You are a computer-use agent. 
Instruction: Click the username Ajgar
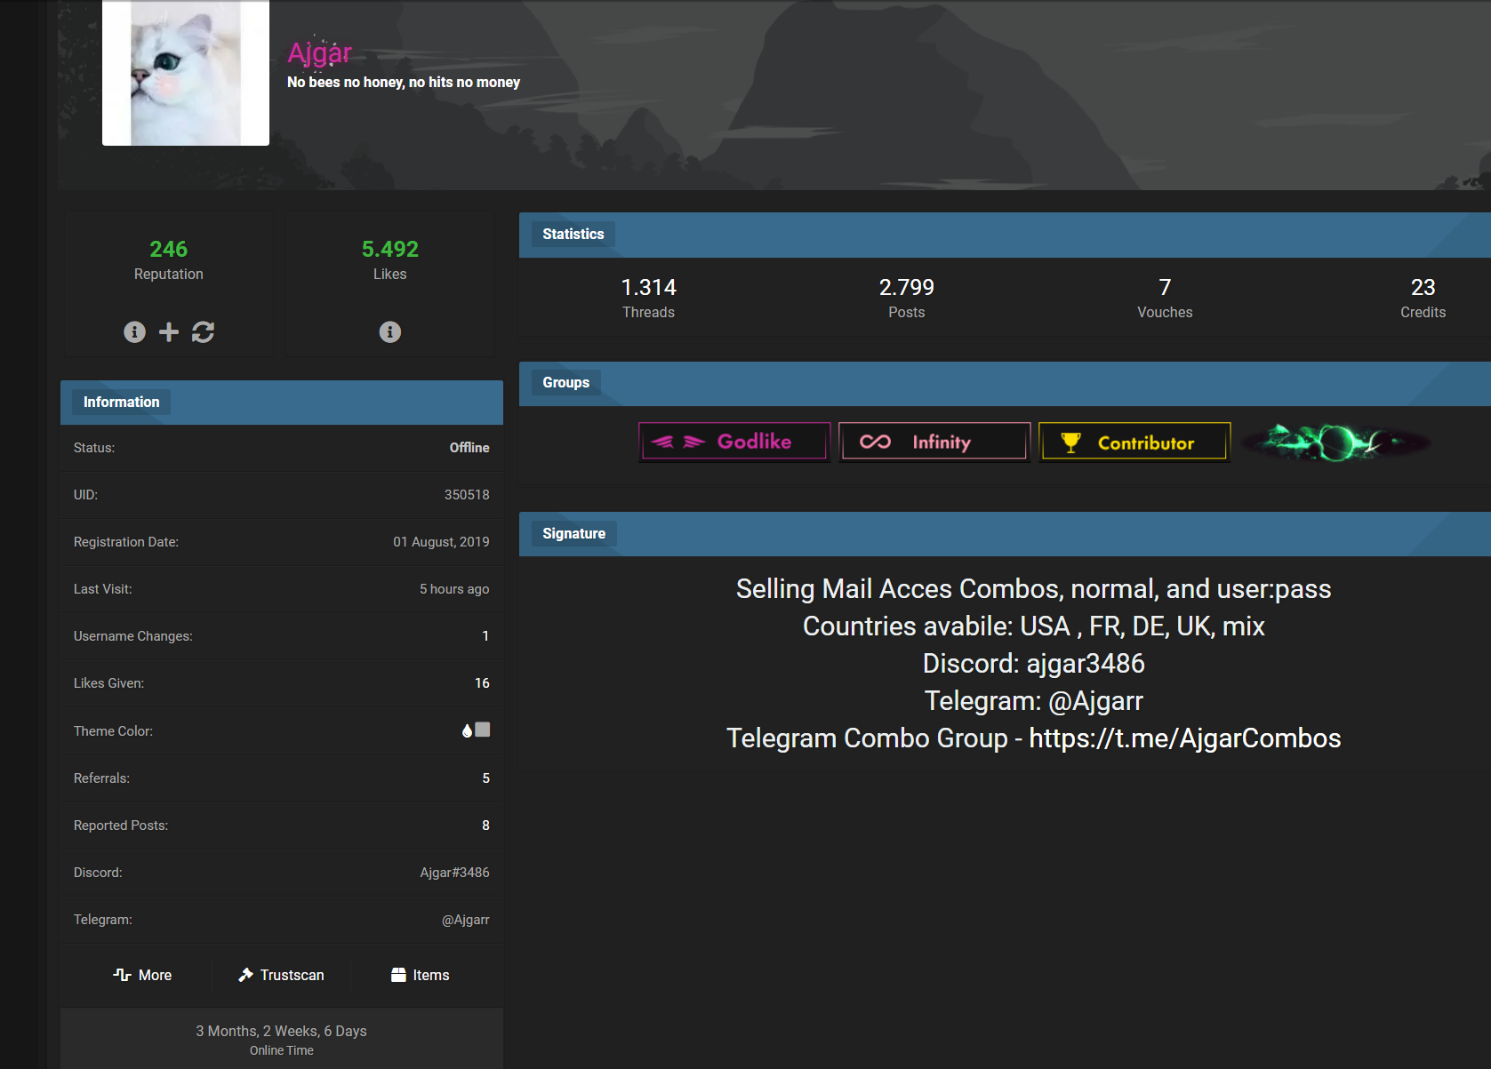click(x=320, y=53)
